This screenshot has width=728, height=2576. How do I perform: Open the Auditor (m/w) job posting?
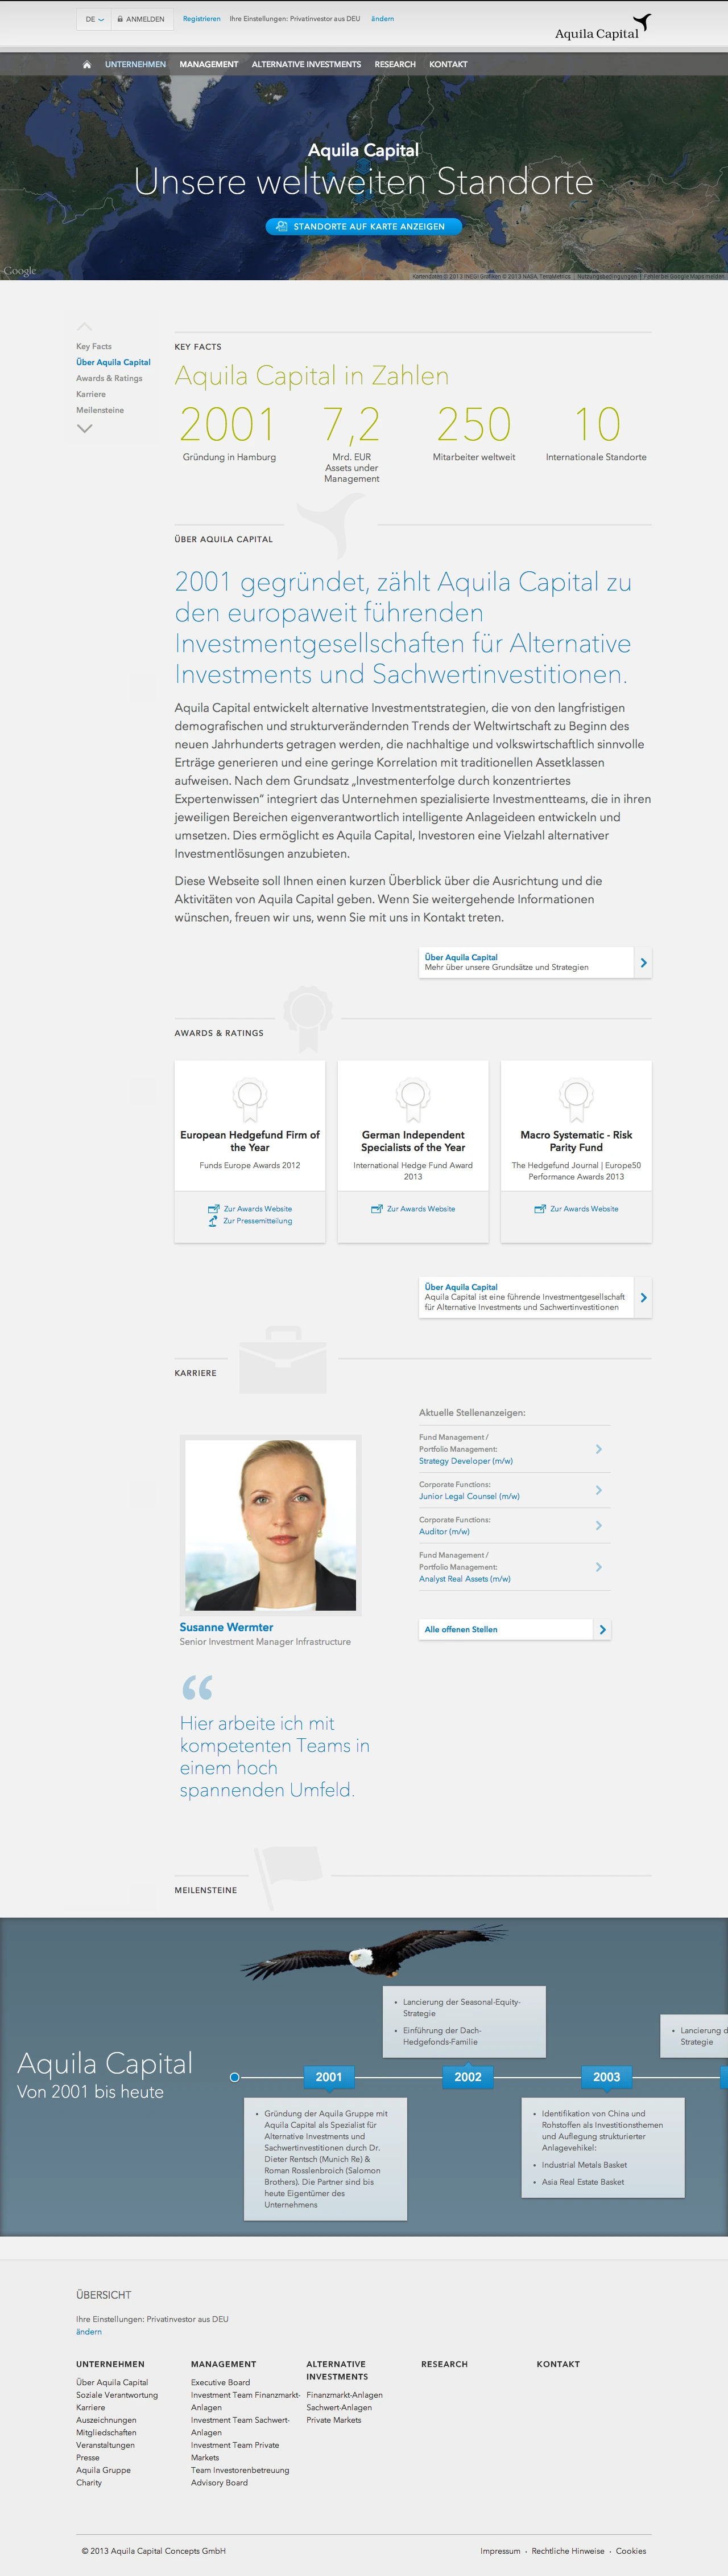444,1531
